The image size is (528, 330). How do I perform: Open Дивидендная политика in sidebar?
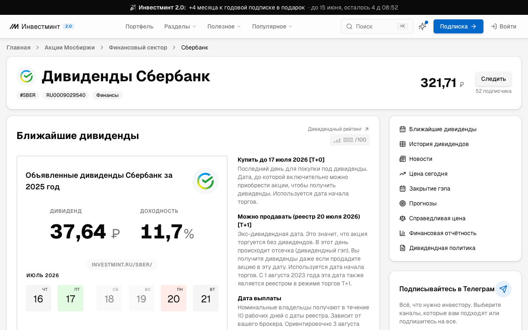pyautogui.click(x=442, y=248)
